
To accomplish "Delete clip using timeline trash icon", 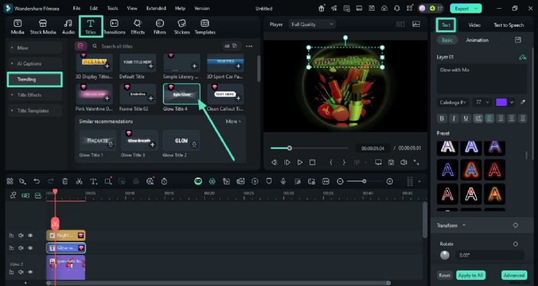I will 65,181.
